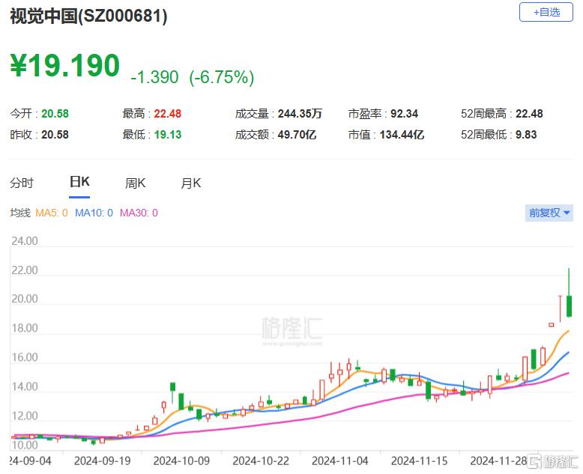Click 最低 value 19.13

(168, 135)
